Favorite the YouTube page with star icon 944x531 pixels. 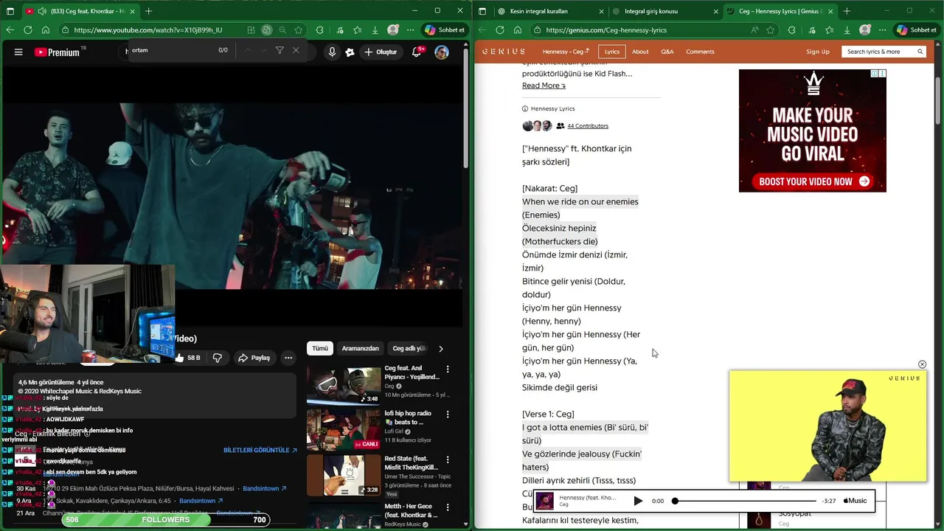coord(298,30)
